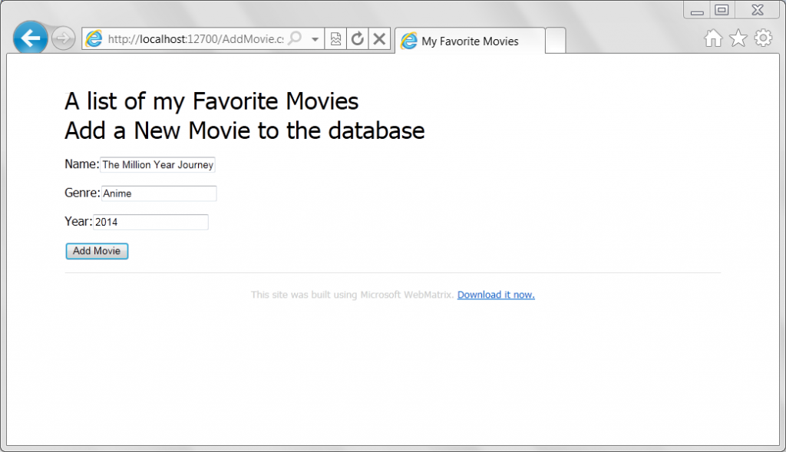The image size is (786, 452).
Task: Click the footer text about Microsoft WebMatrix
Action: [352, 295]
